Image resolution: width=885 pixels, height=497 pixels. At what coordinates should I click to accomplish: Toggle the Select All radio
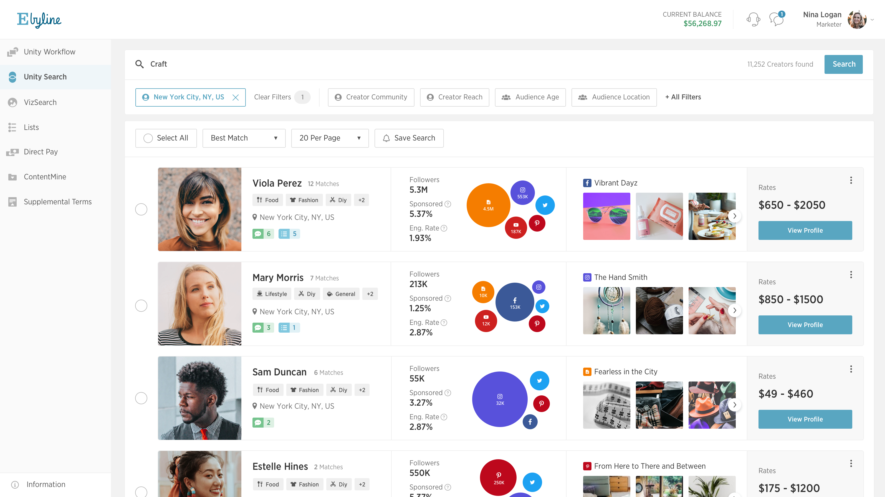[x=148, y=138]
